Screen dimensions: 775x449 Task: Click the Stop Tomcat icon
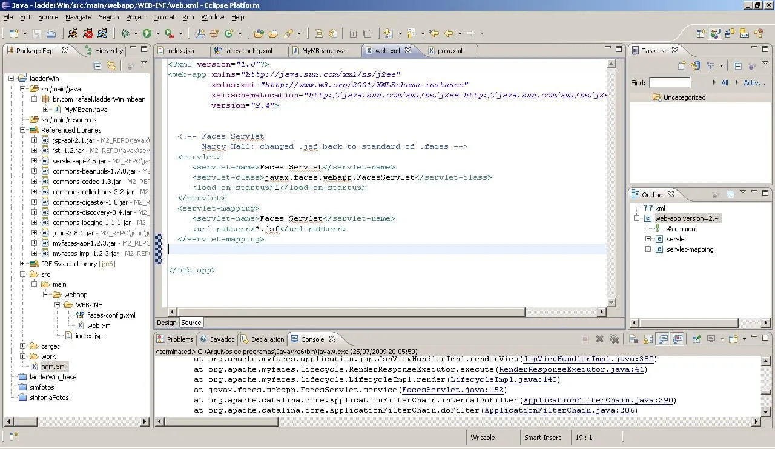(x=88, y=33)
